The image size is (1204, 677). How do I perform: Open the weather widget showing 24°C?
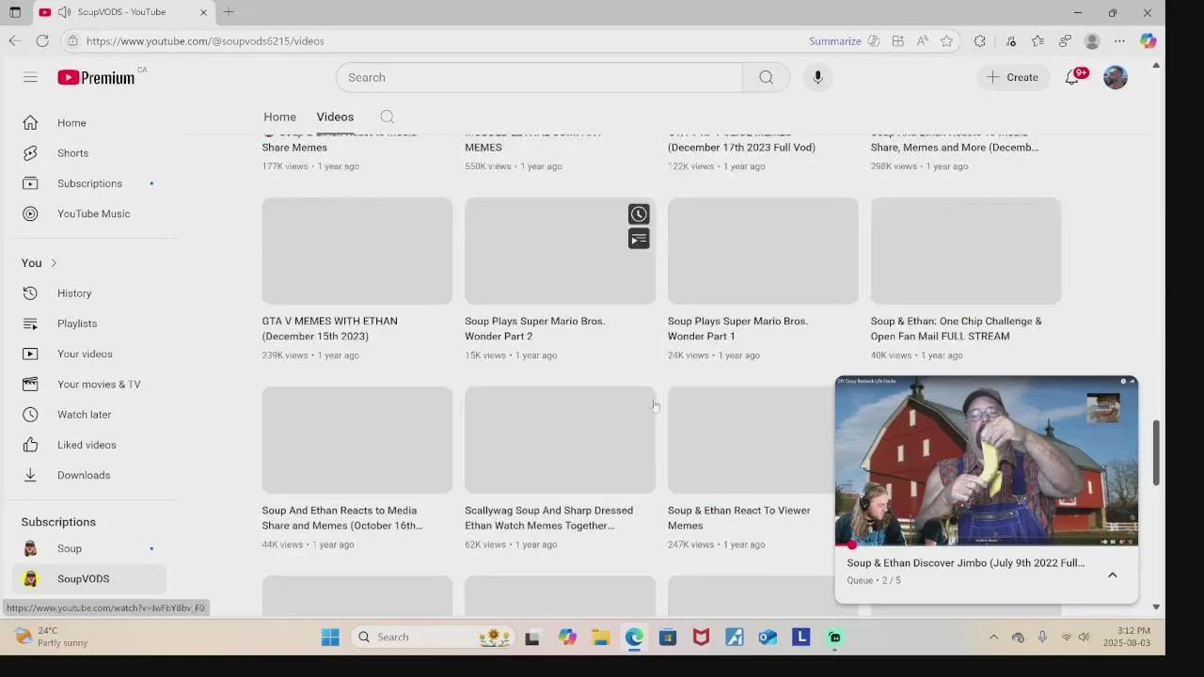[x=53, y=637]
